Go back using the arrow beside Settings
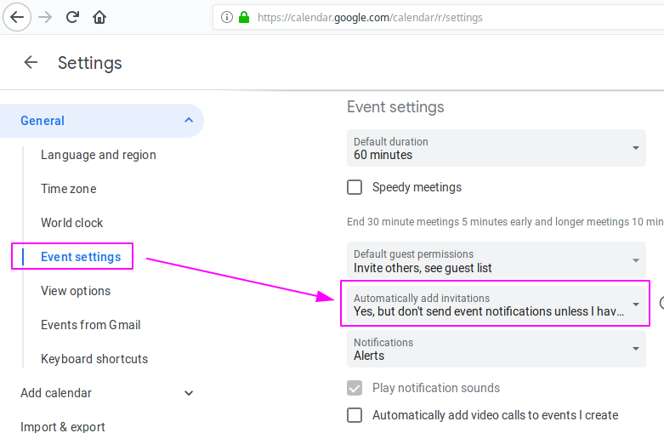Viewport: 664px width, 433px height. click(x=31, y=63)
